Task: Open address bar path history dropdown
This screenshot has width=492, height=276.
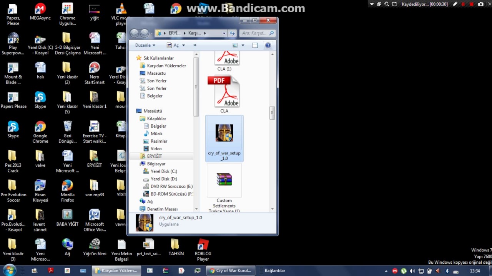Action: [224, 33]
